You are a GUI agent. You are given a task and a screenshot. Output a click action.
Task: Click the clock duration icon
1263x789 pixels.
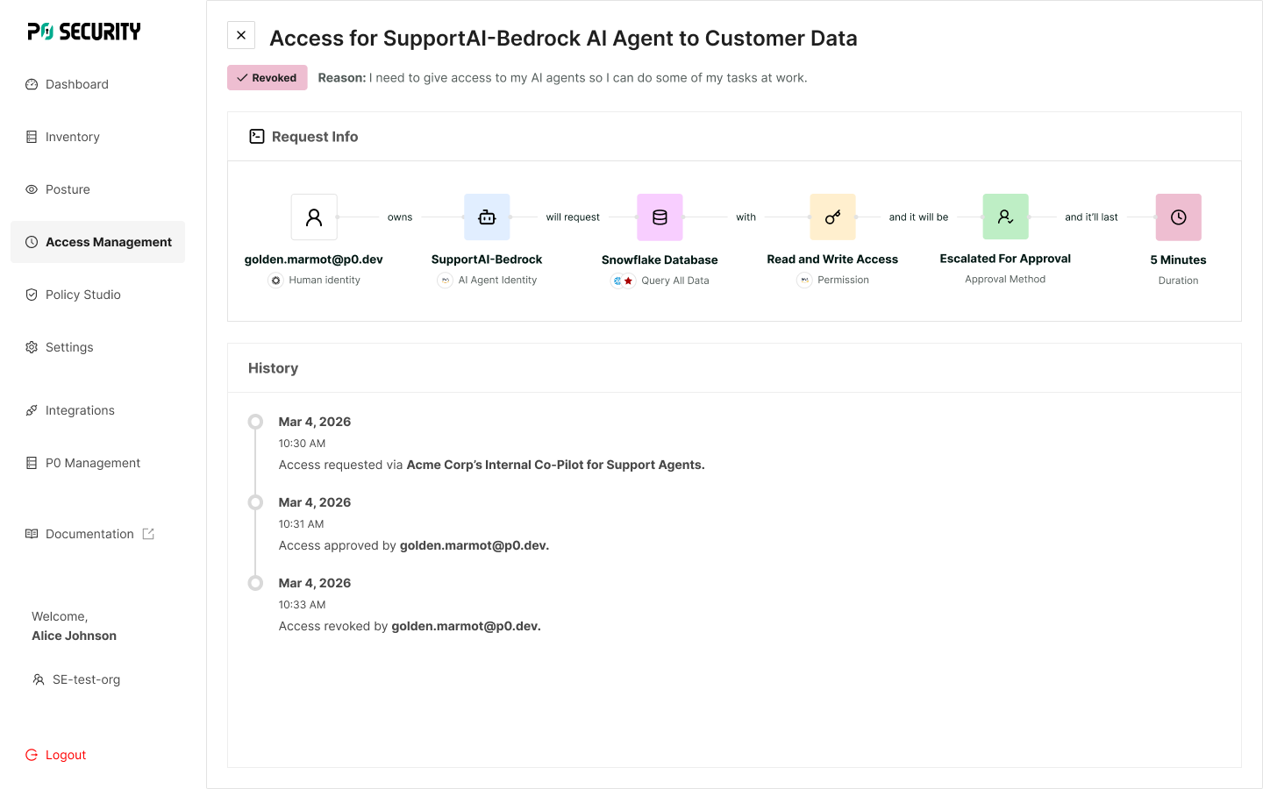pos(1178,217)
